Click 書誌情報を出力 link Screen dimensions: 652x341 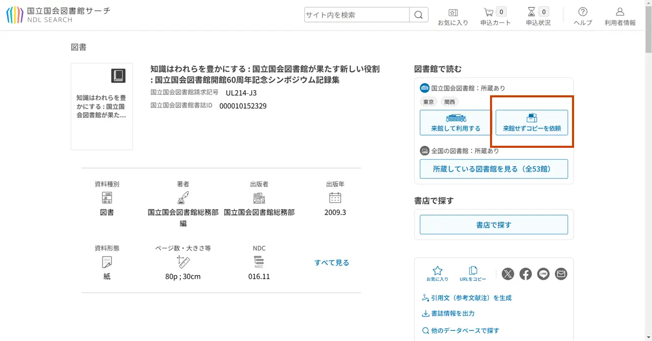[x=448, y=313]
